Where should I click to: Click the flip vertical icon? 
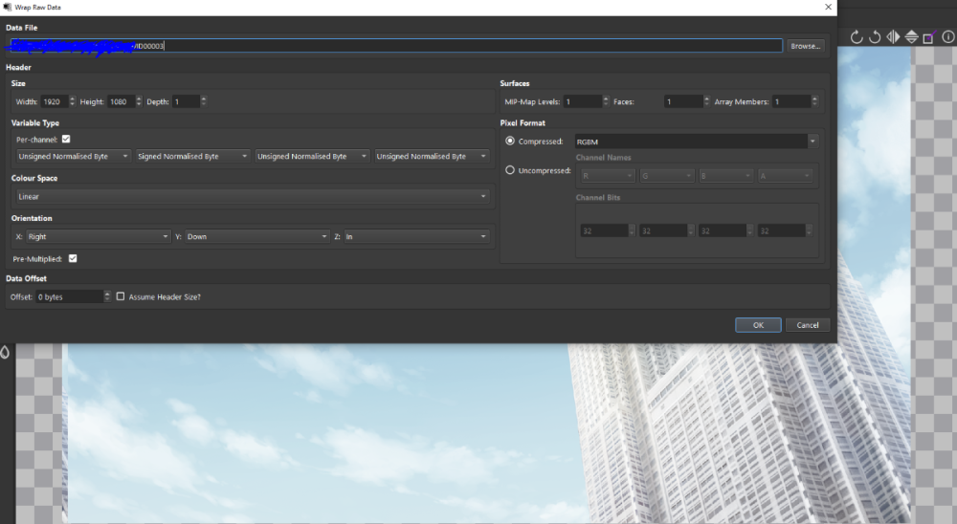911,37
